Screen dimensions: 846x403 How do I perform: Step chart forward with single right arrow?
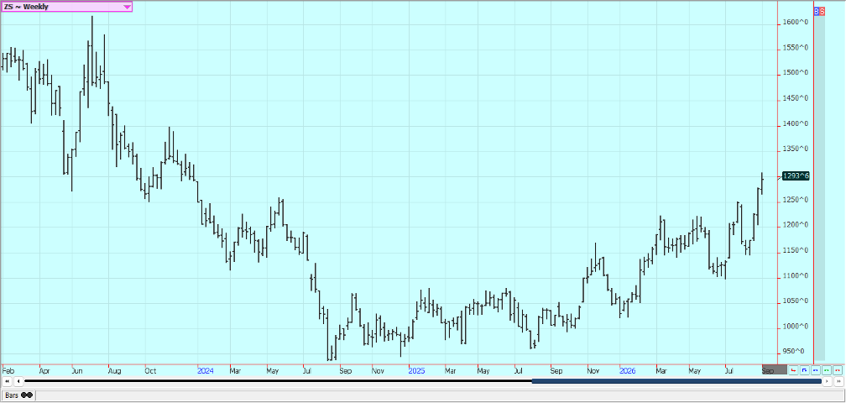828,381
